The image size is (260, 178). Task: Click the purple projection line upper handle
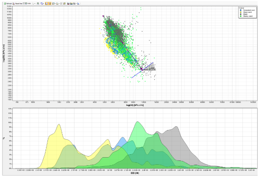pyautogui.click(x=103, y=16)
